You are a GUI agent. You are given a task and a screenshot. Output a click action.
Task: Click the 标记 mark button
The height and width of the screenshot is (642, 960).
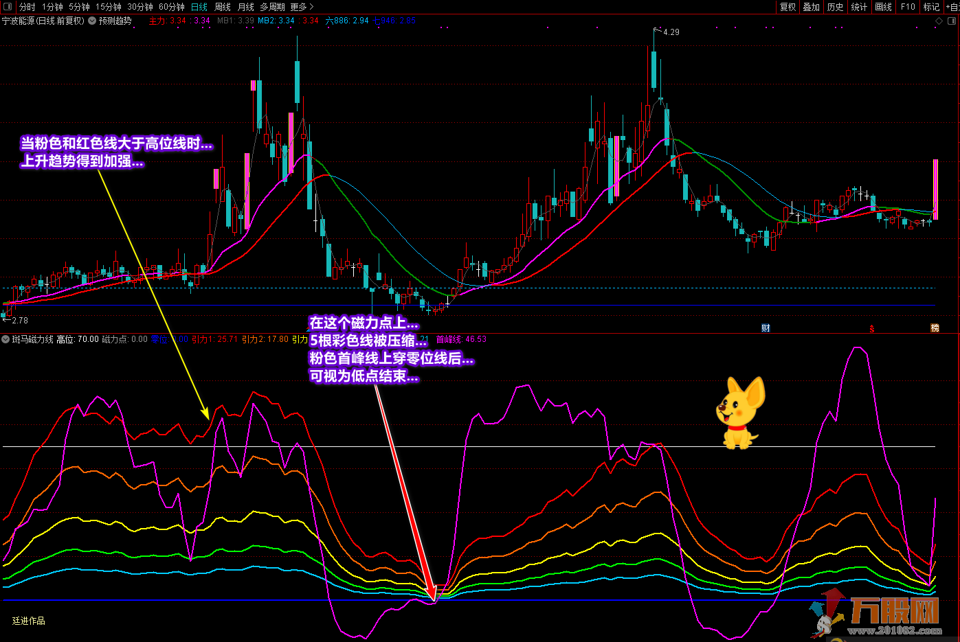click(x=931, y=7)
